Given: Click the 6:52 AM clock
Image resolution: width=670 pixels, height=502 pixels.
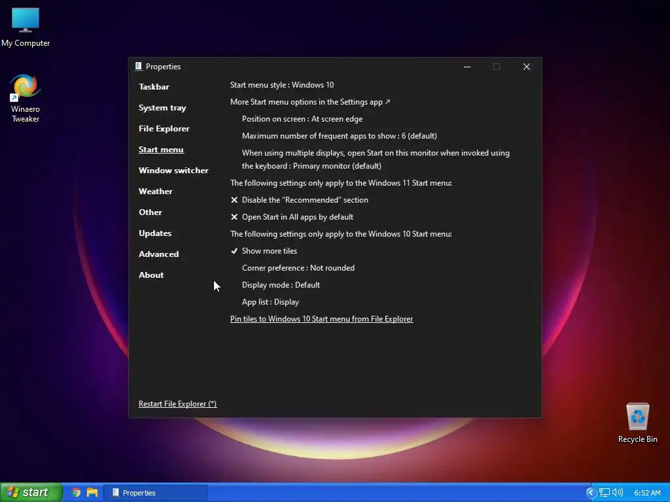Looking at the screenshot, I should point(647,493).
